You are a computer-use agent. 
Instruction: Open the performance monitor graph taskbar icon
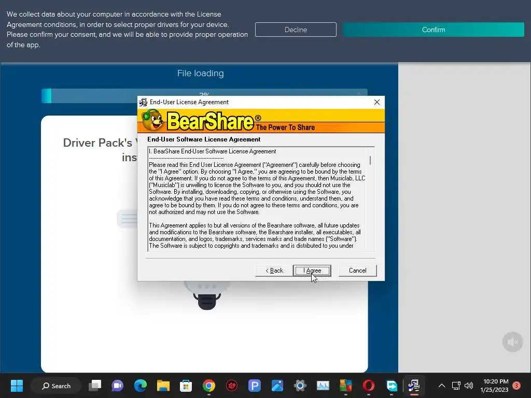point(323,386)
